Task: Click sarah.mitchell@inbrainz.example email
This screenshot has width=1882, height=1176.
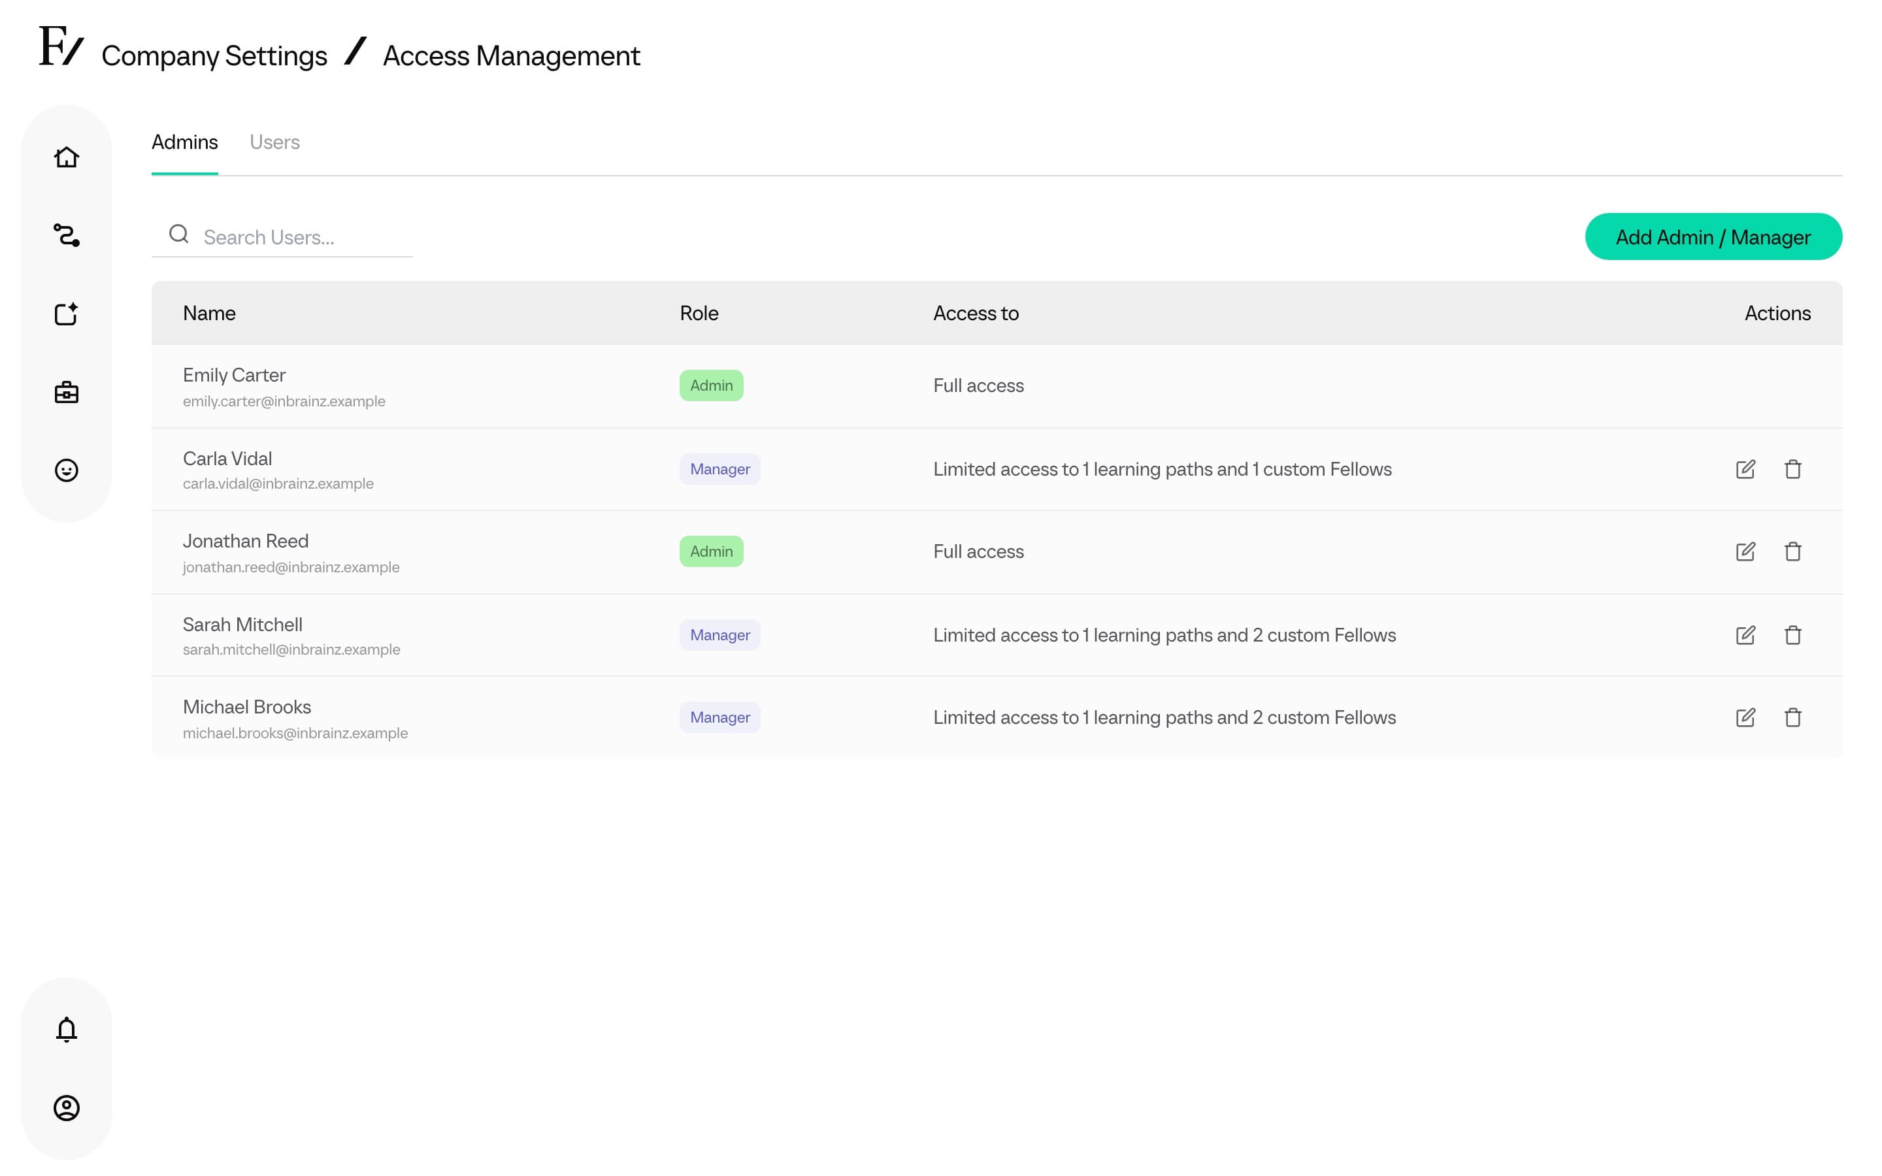Action: tap(291, 649)
